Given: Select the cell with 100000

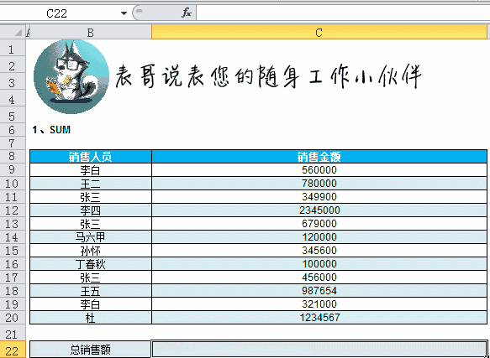Looking at the screenshot, I should click(319, 264).
